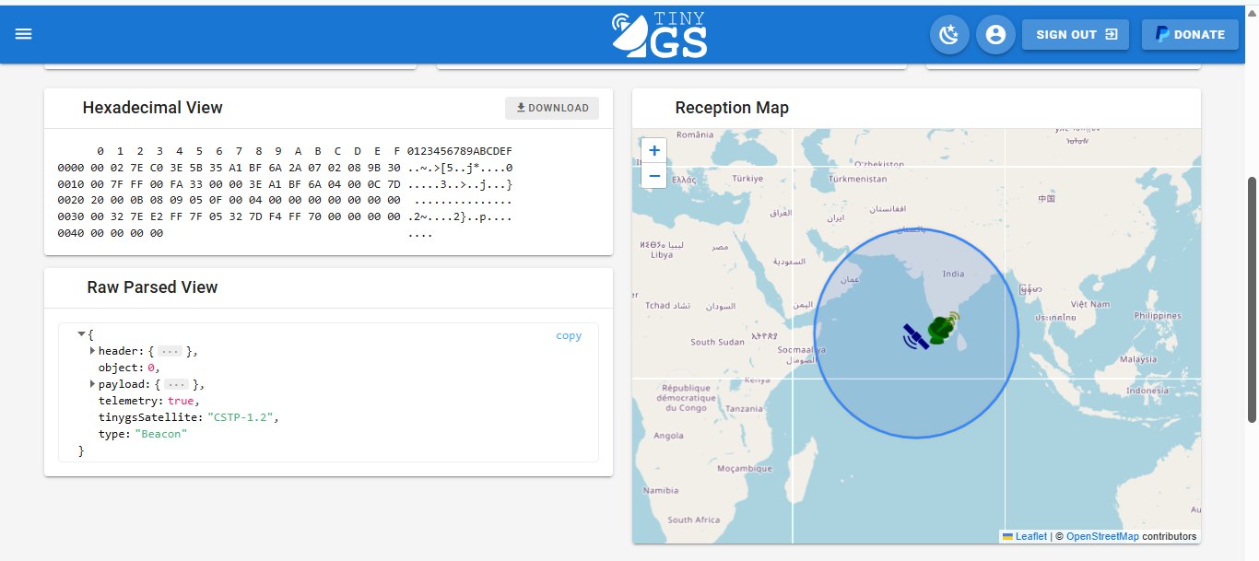Image resolution: width=1259 pixels, height=561 pixels.
Task: Click the "Malaysia" label on the map
Action: tap(1136, 359)
